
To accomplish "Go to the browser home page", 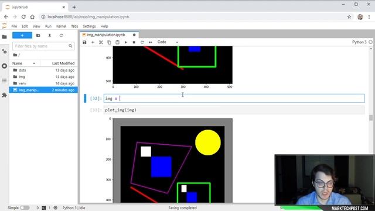I will pos(32,17).
